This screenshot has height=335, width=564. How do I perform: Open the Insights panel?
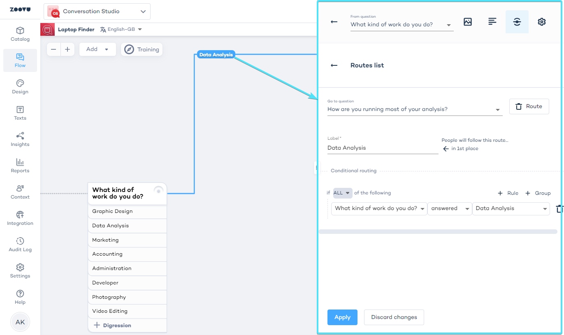[x=20, y=139]
